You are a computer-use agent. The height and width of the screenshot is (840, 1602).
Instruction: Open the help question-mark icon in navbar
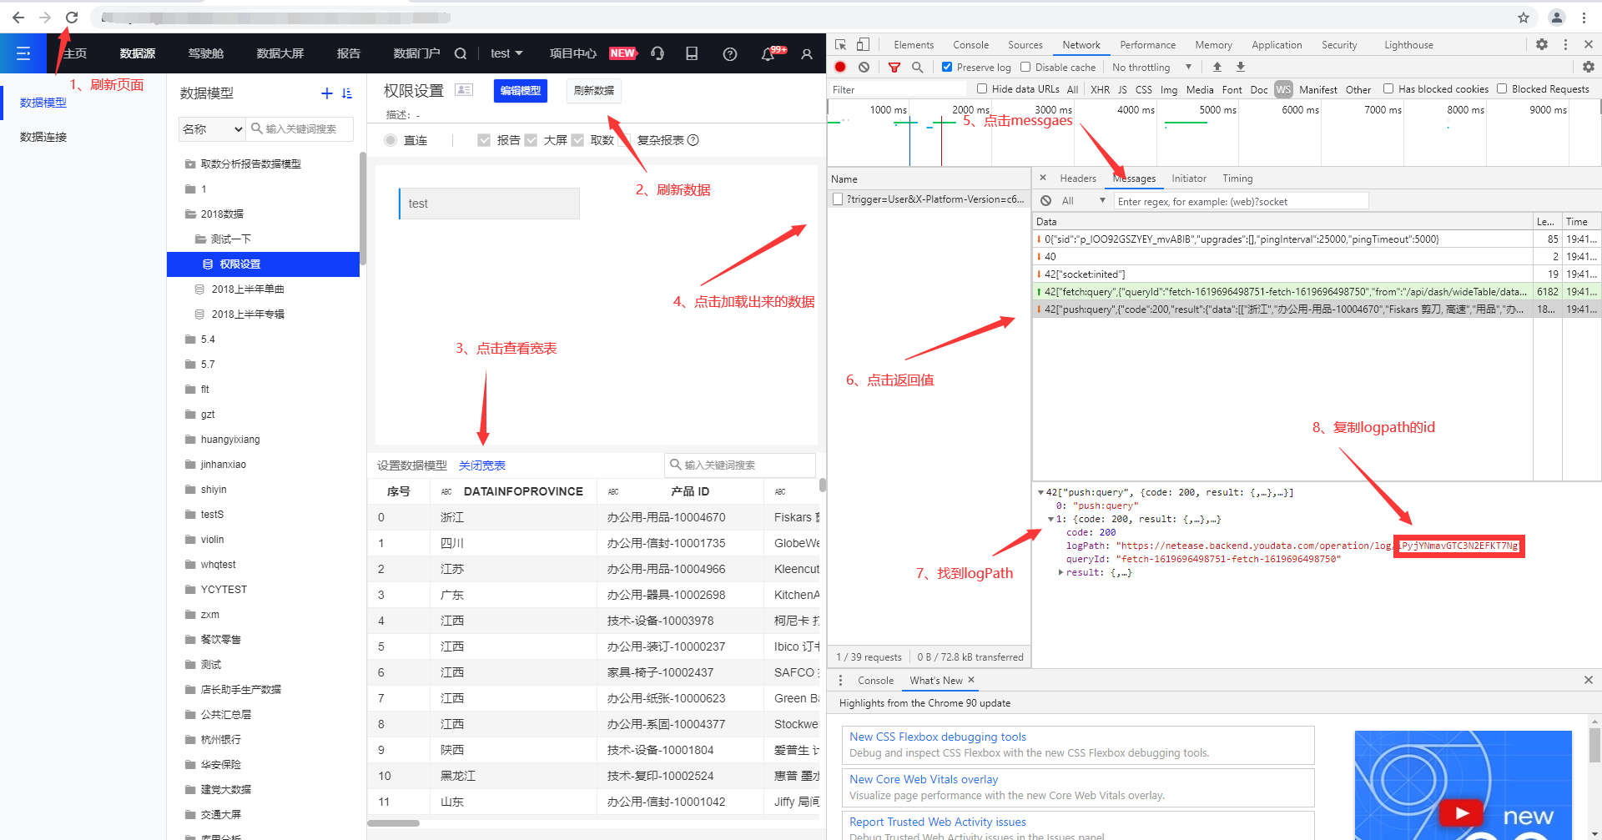pos(730,53)
